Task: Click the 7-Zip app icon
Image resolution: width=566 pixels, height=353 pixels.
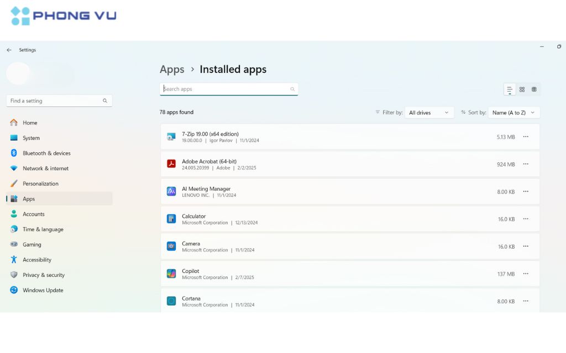Action: click(x=171, y=137)
